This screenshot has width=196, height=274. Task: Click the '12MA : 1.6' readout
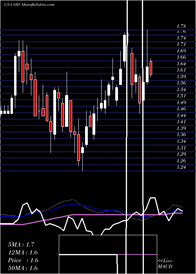[23, 252]
